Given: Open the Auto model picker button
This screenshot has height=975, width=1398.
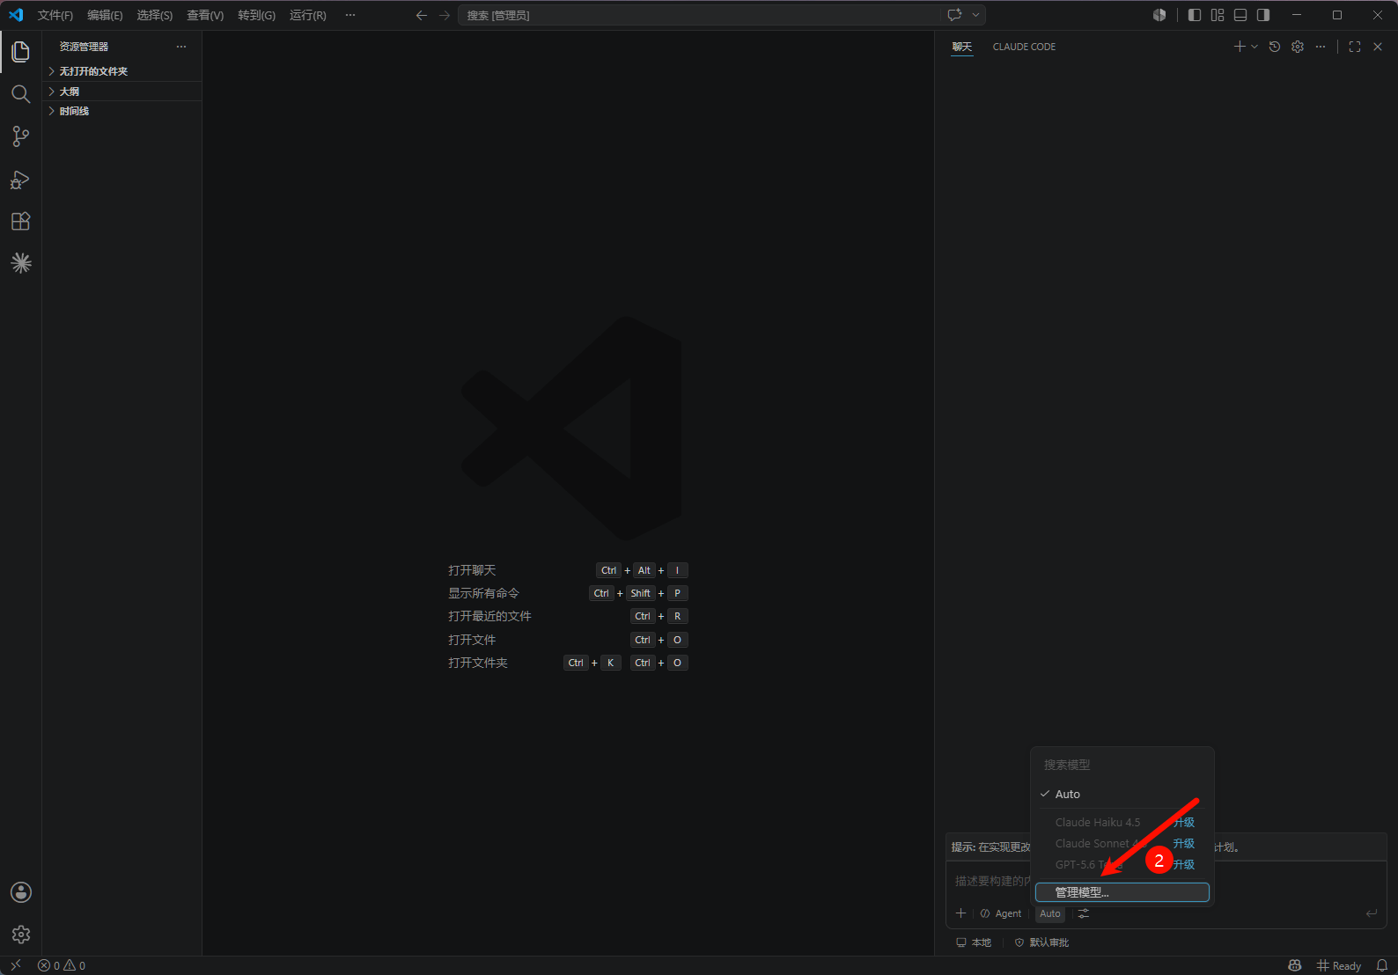Looking at the screenshot, I should click(x=1050, y=913).
